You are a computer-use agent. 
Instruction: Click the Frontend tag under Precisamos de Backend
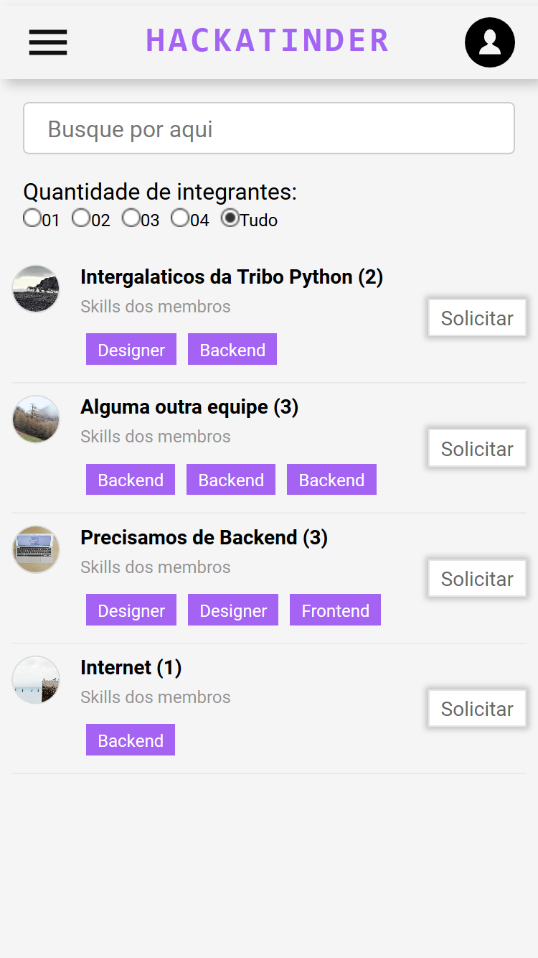[x=335, y=610]
